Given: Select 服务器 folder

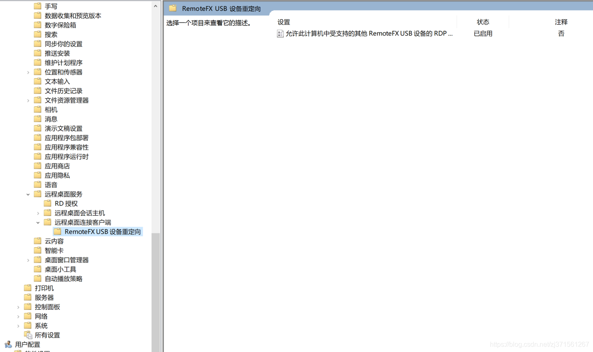Looking at the screenshot, I should tap(44, 297).
